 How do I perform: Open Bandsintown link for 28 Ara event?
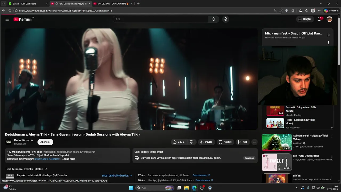click(x=204, y=180)
